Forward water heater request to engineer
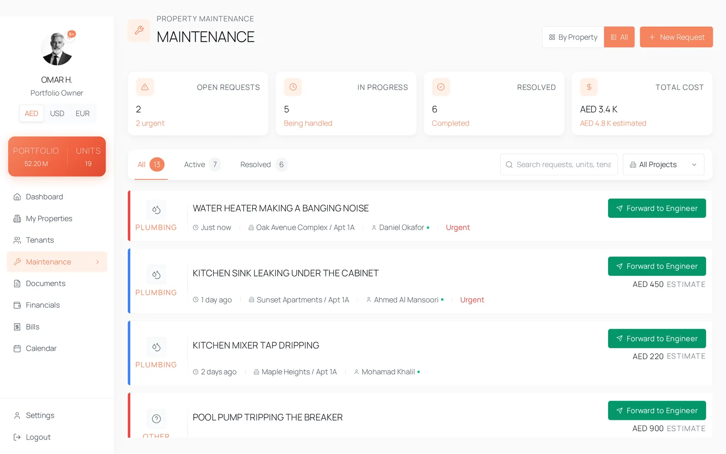Screen dimensions: 726x454 coord(657,208)
